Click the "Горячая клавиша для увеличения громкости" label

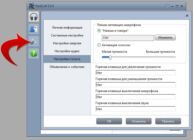click(x=128, y=67)
